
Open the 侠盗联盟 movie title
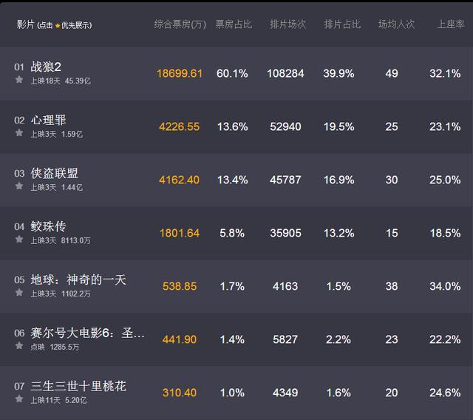coord(54,173)
